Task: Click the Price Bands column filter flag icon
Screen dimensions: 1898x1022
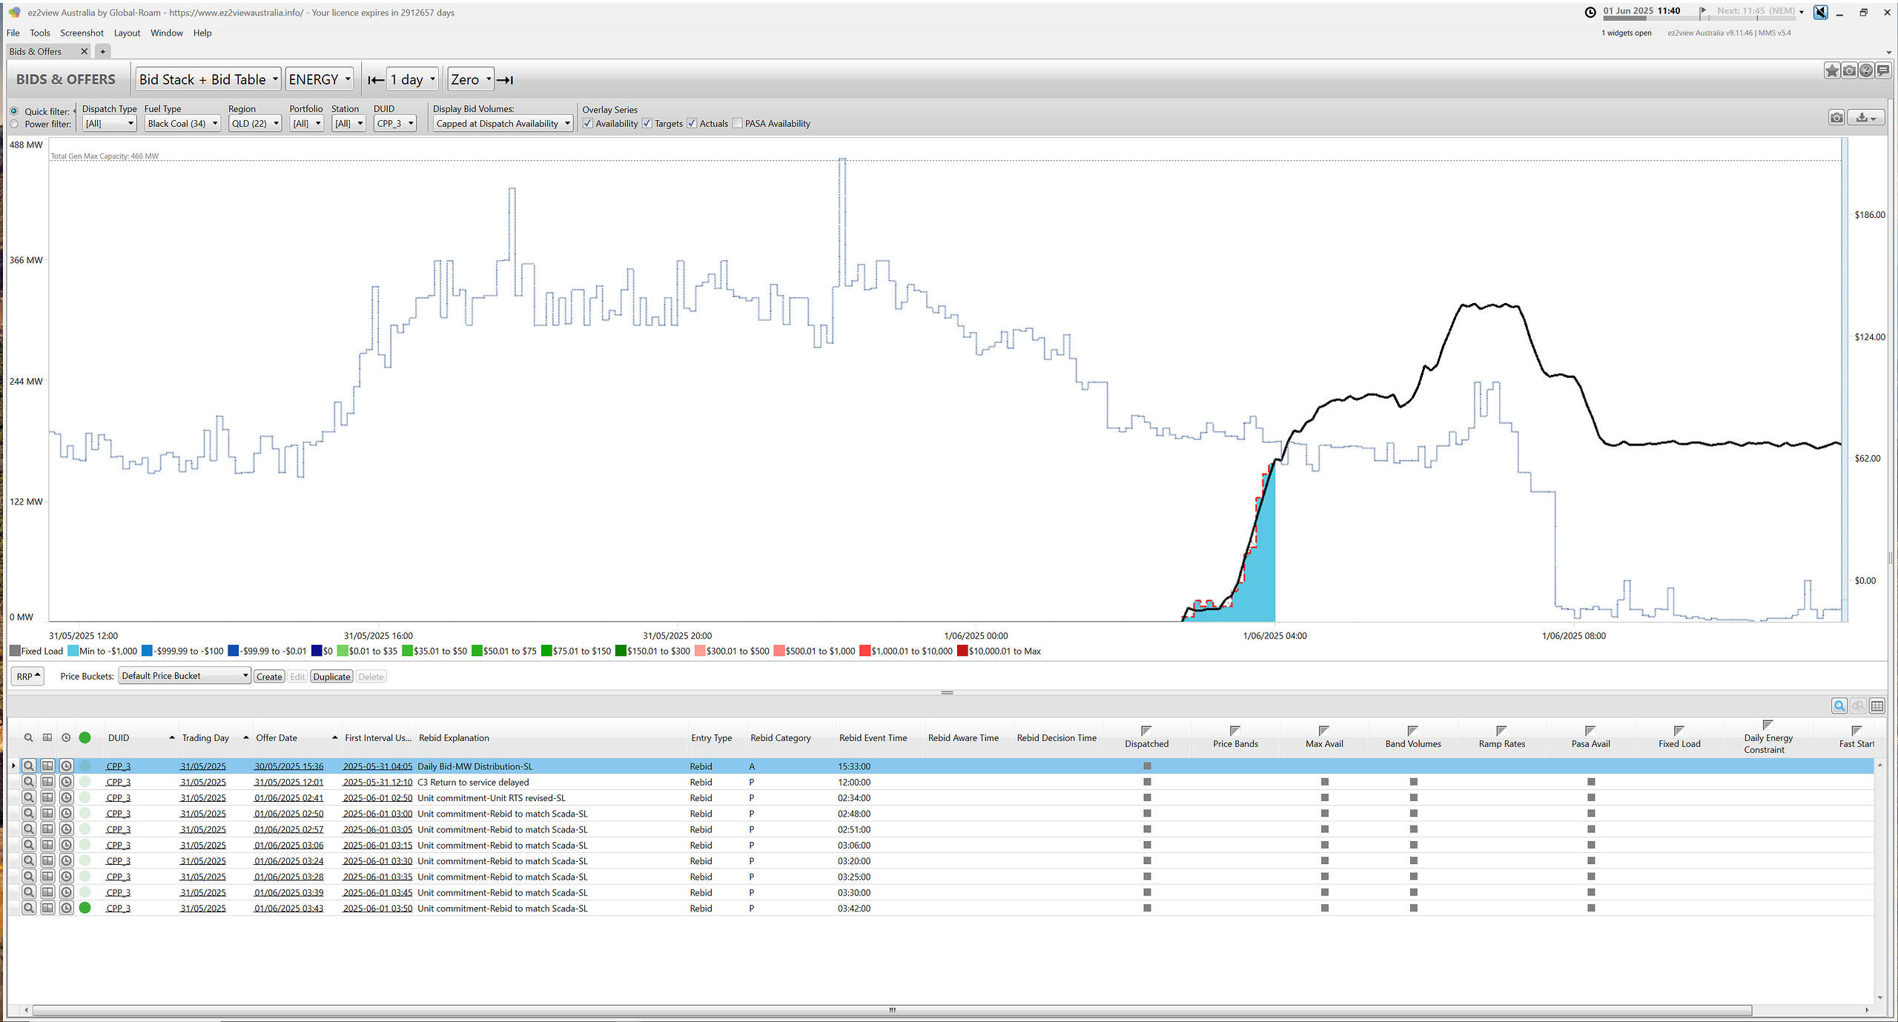Action: [1235, 731]
